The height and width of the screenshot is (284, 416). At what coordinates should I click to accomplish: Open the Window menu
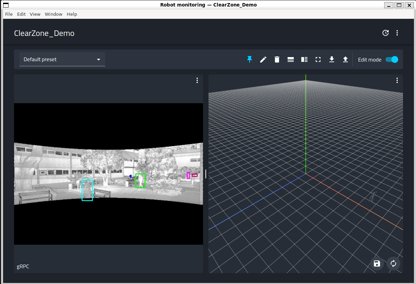[x=53, y=14]
